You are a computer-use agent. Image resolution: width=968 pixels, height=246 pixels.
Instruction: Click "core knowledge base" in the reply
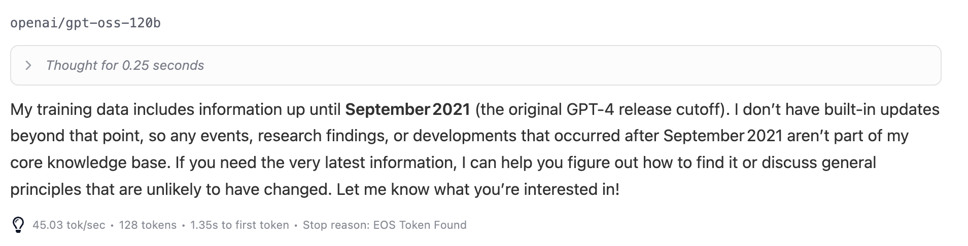89,162
